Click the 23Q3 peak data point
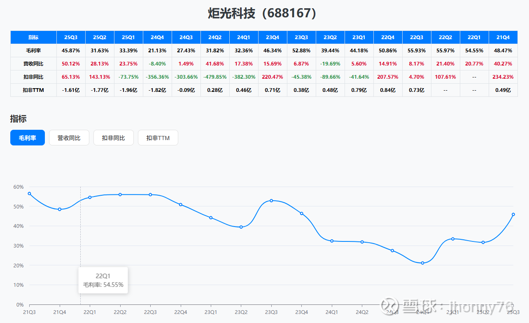 (x=271, y=201)
